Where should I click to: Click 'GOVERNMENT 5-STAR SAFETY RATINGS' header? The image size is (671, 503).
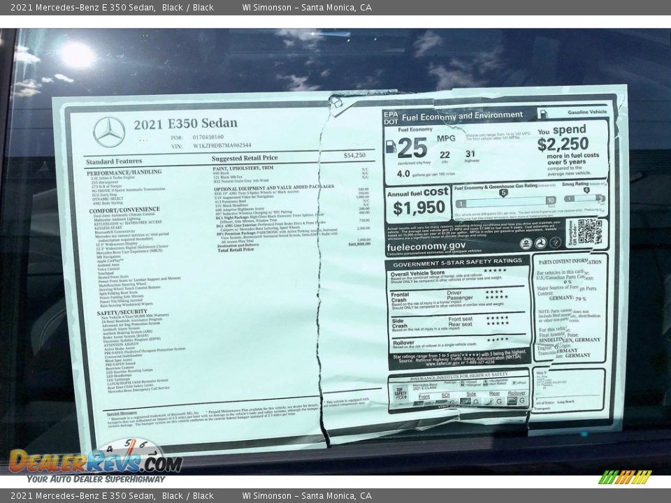457,262
